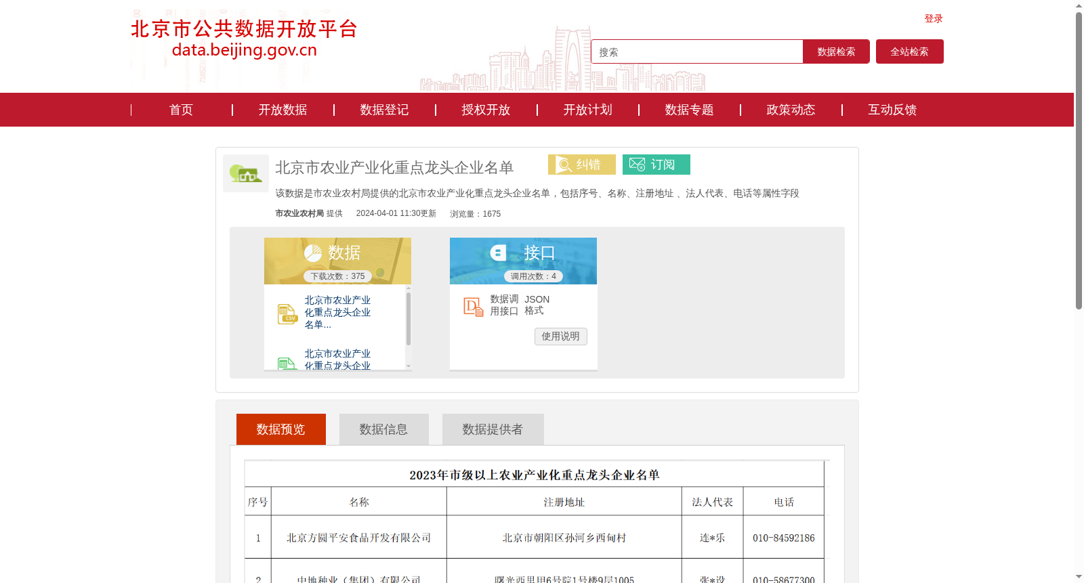Click cell 北京市朝阳区孙河乡西甸村
Image resolution: width=1084 pixels, height=583 pixels.
coord(564,538)
